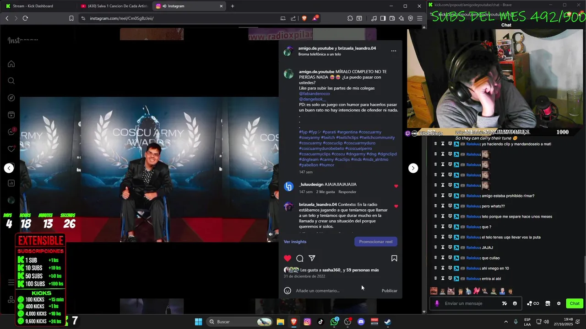Open Discord from taskbar
The width and height of the screenshot is (586, 329).
pyautogui.click(x=361, y=322)
